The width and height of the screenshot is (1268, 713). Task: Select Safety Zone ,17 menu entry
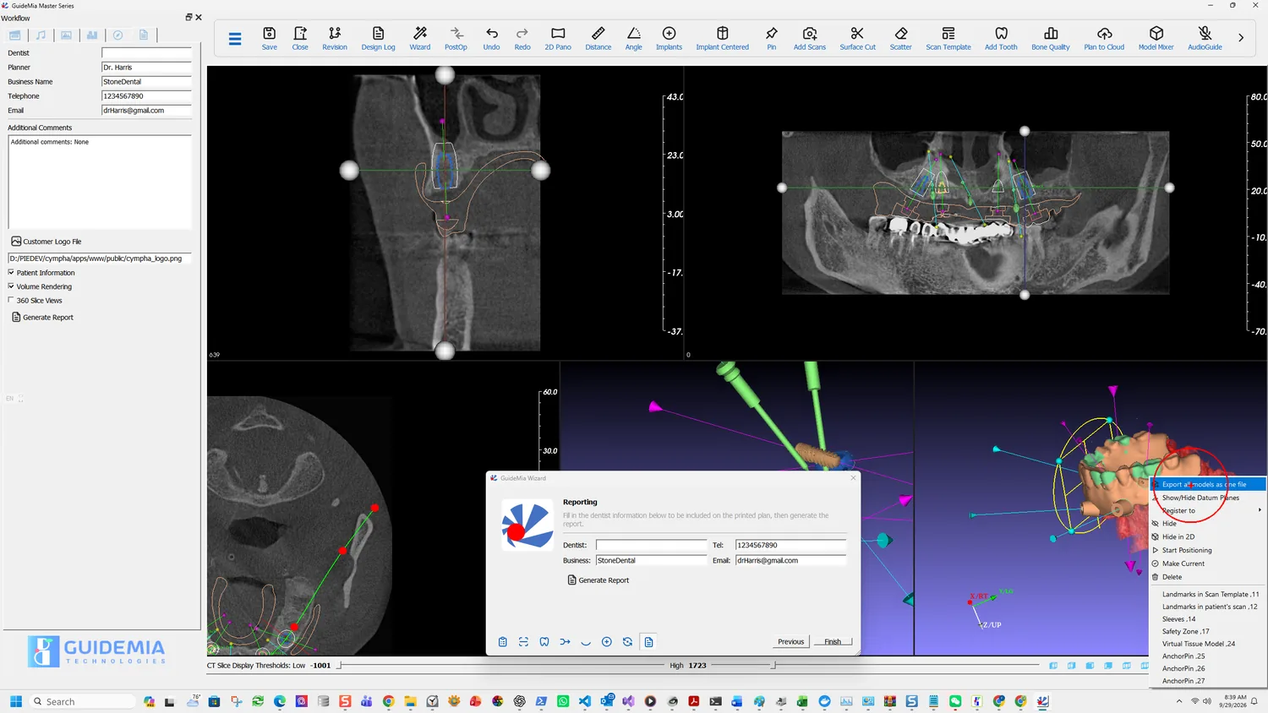(1208, 631)
